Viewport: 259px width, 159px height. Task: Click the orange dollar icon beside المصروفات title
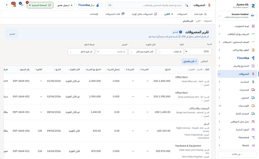209,5
